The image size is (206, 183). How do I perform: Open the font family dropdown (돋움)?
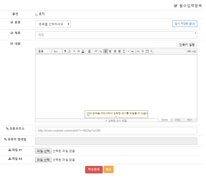coord(44,51)
